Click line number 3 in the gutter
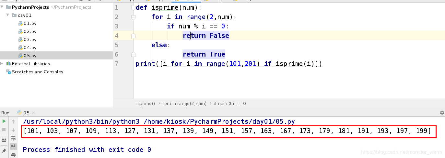Image resolution: width=445 pixels, height=158 pixels. point(117,26)
